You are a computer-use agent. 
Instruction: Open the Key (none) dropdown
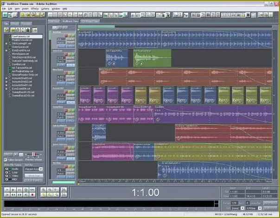[242, 208]
